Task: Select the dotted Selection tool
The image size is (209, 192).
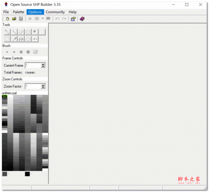Action: point(7,39)
